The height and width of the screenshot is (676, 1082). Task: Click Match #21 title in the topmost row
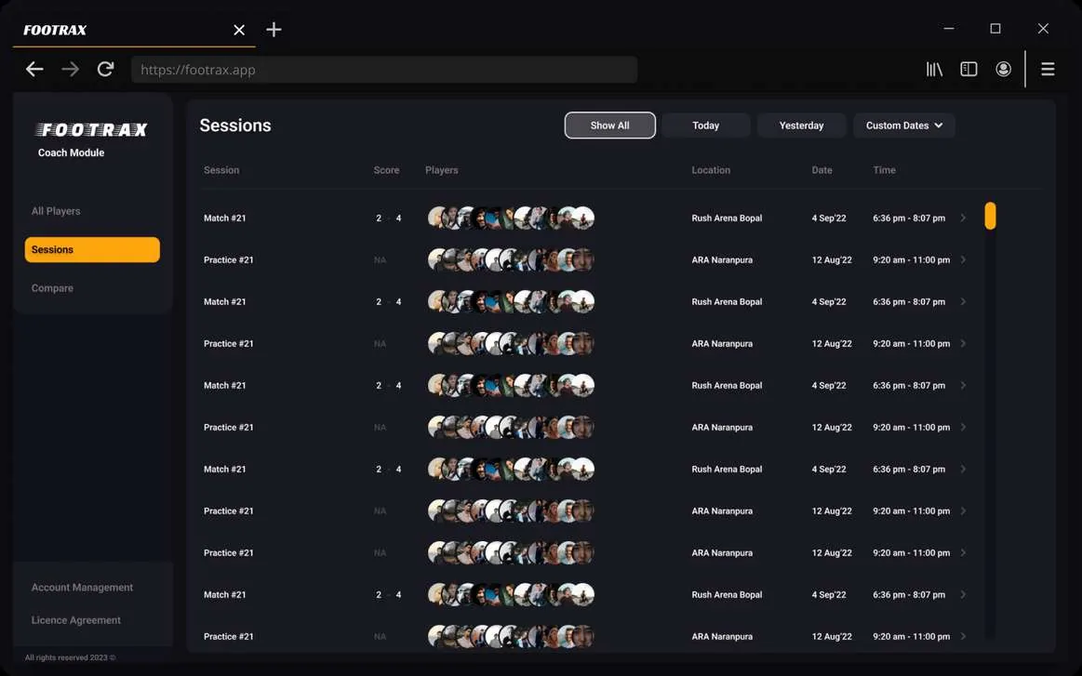(225, 218)
